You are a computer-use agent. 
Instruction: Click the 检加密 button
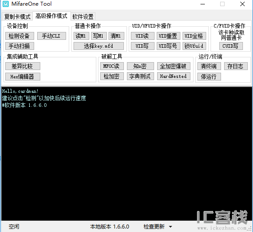coord(112,76)
